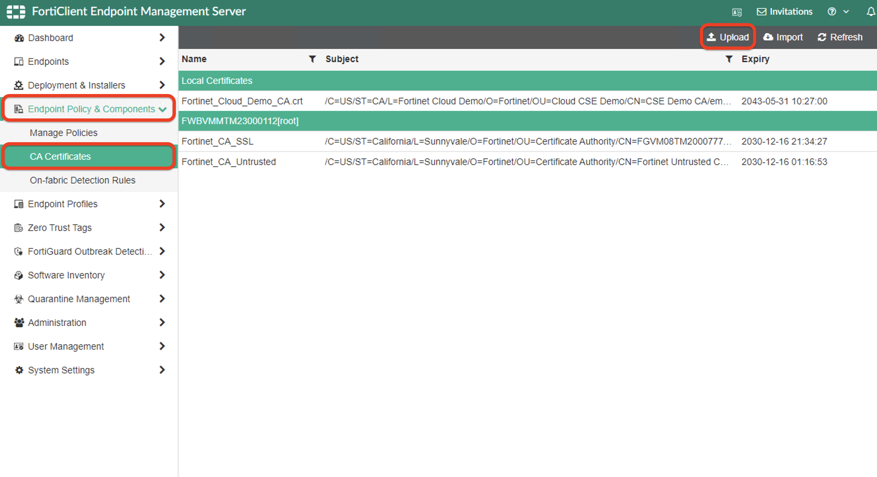Click the Quarantine Management biohazard icon
The width and height of the screenshot is (877, 477).
click(19, 299)
